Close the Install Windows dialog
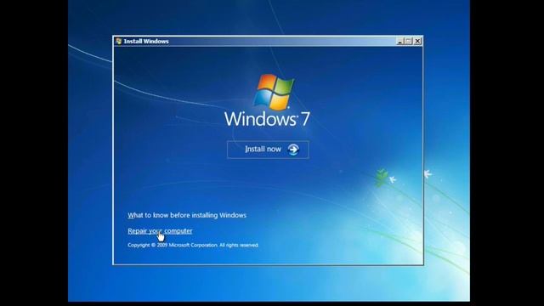This screenshot has height=306, width=544. coord(417,41)
